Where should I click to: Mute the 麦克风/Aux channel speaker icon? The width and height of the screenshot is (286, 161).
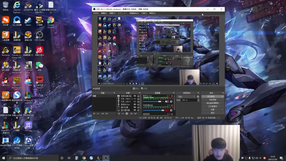pos(167,102)
